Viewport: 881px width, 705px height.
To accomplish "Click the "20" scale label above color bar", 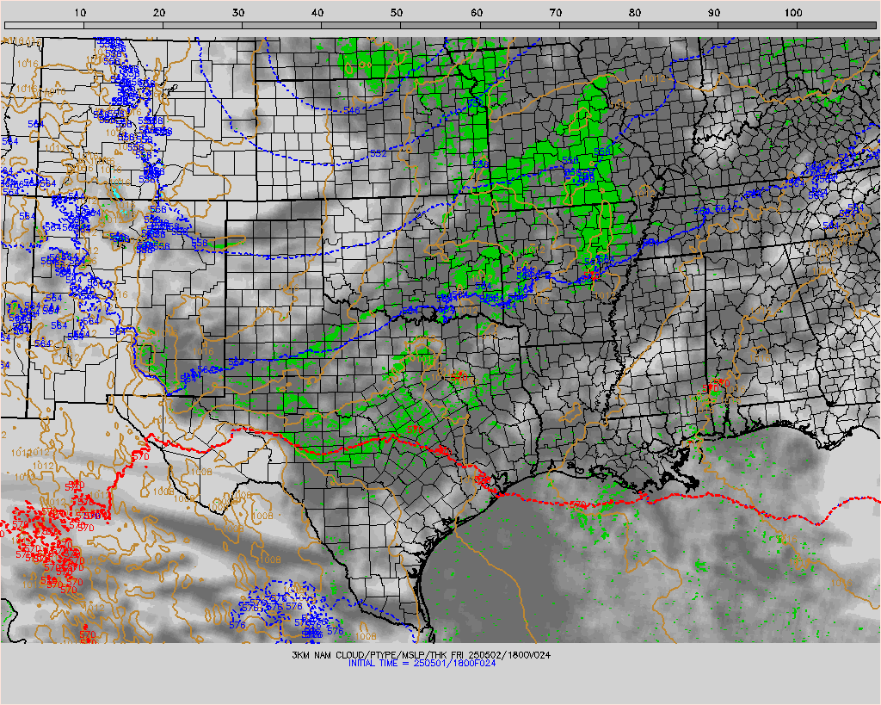I will point(159,12).
